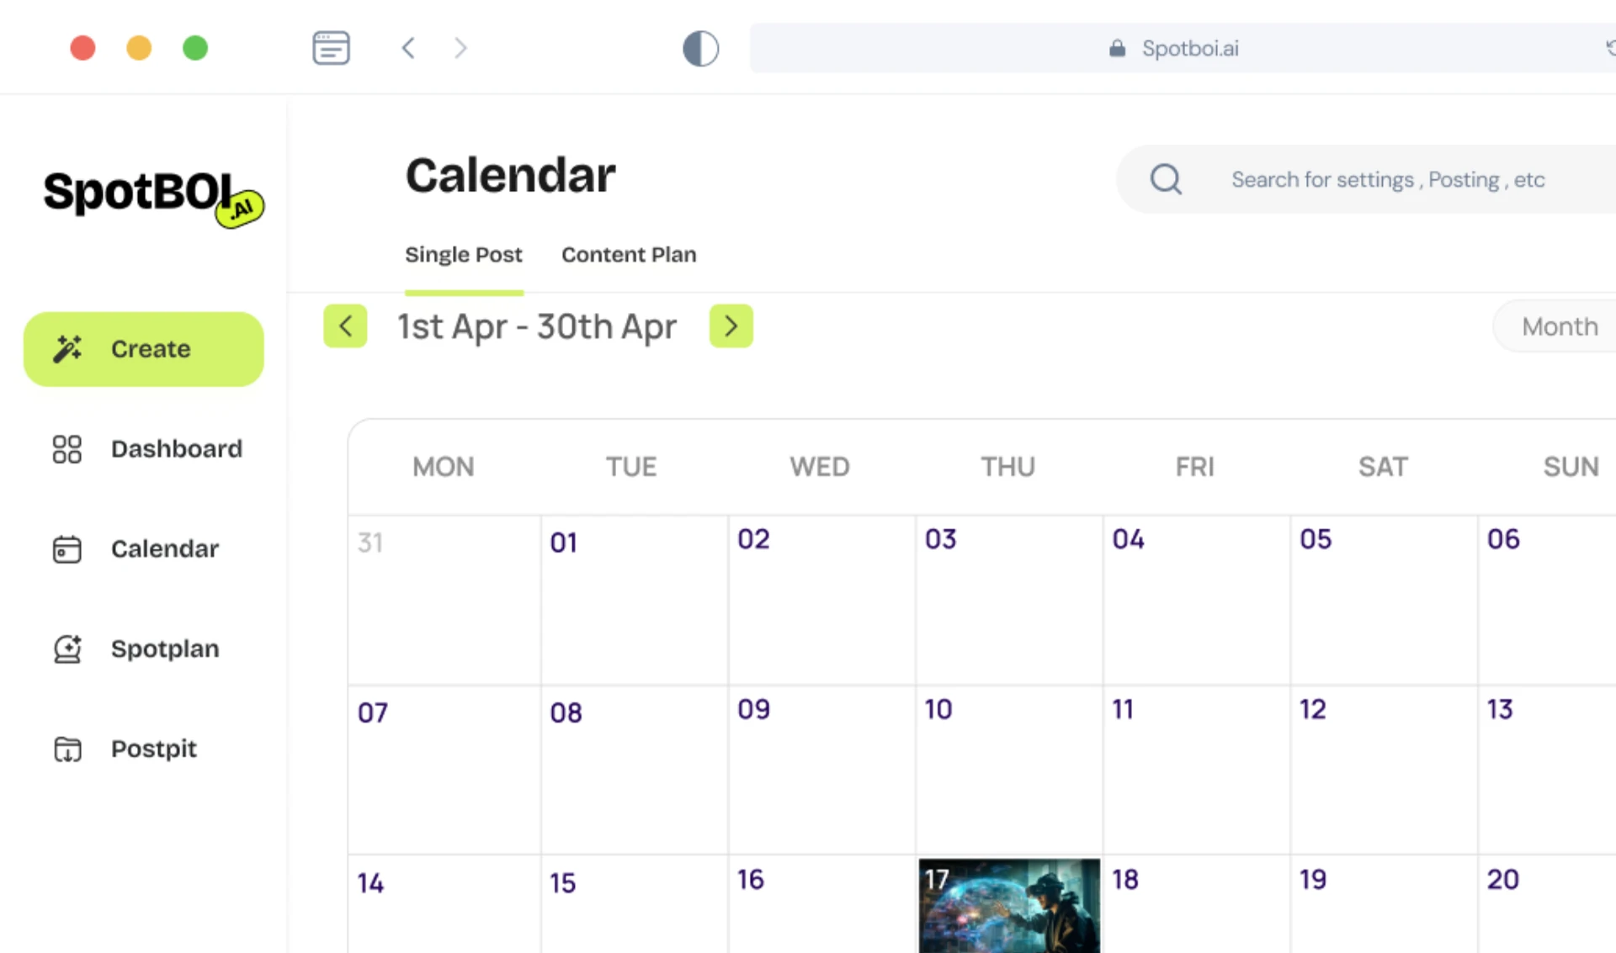
Task: Advance to next month with right chevron
Action: click(731, 326)
